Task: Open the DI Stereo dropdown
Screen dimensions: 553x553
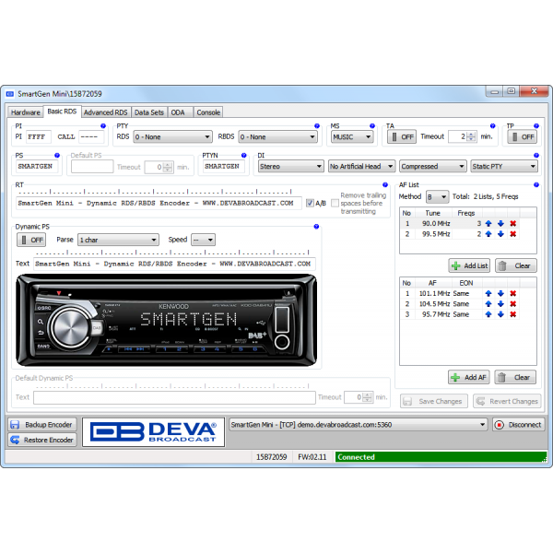Action: click(290, 166)
